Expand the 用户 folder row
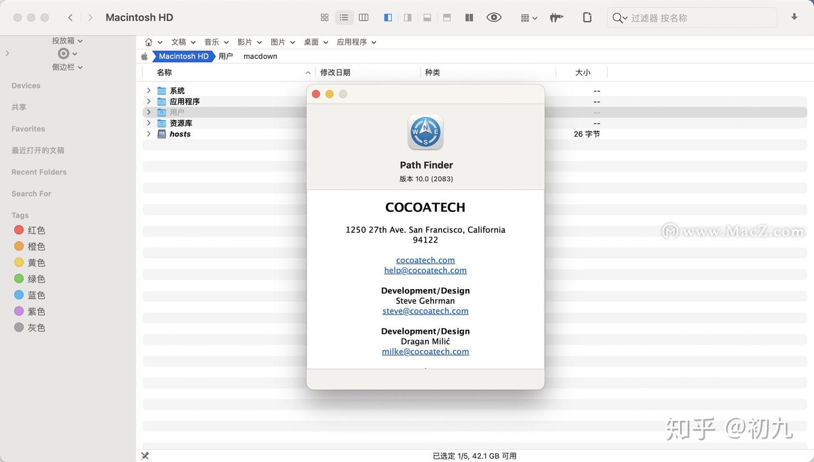814x462 pixels. click(149, 112)
